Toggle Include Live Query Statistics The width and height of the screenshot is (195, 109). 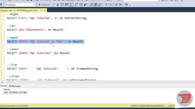click(81, 5)
